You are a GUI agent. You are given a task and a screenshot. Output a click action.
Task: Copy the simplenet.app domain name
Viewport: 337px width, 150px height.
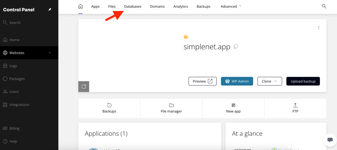[236, 46]
